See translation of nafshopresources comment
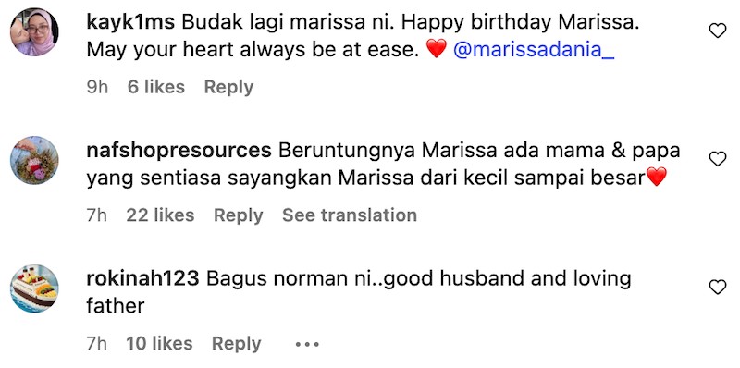 coord(350,215)
